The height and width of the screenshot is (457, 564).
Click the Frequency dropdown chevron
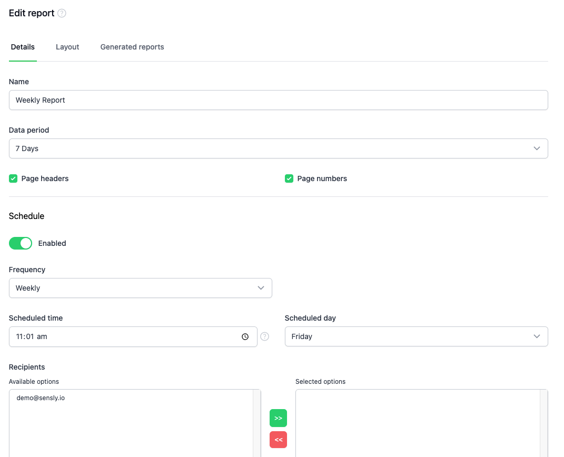tap(261, 288)
